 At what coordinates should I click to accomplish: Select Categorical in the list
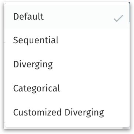coord(67,88)
